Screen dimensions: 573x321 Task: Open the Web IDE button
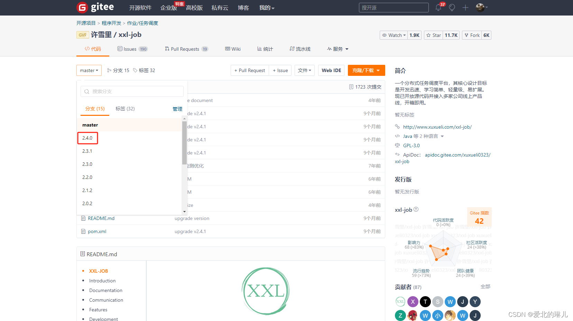pyautogui.click(x=331, y=70)
